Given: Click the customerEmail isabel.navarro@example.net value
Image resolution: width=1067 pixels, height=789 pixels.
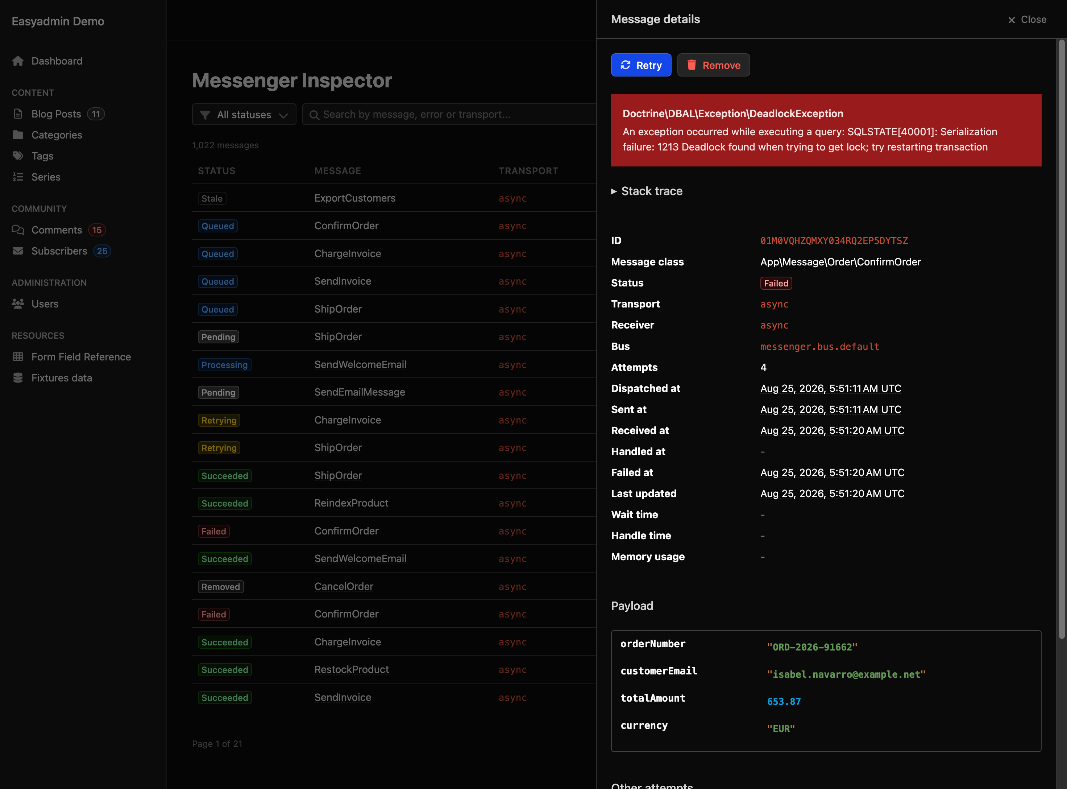Looking at the screenshot, I should [846, 674].
